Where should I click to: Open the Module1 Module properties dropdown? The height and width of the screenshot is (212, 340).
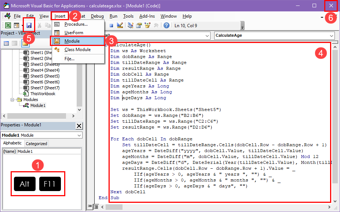click(79, 135)
